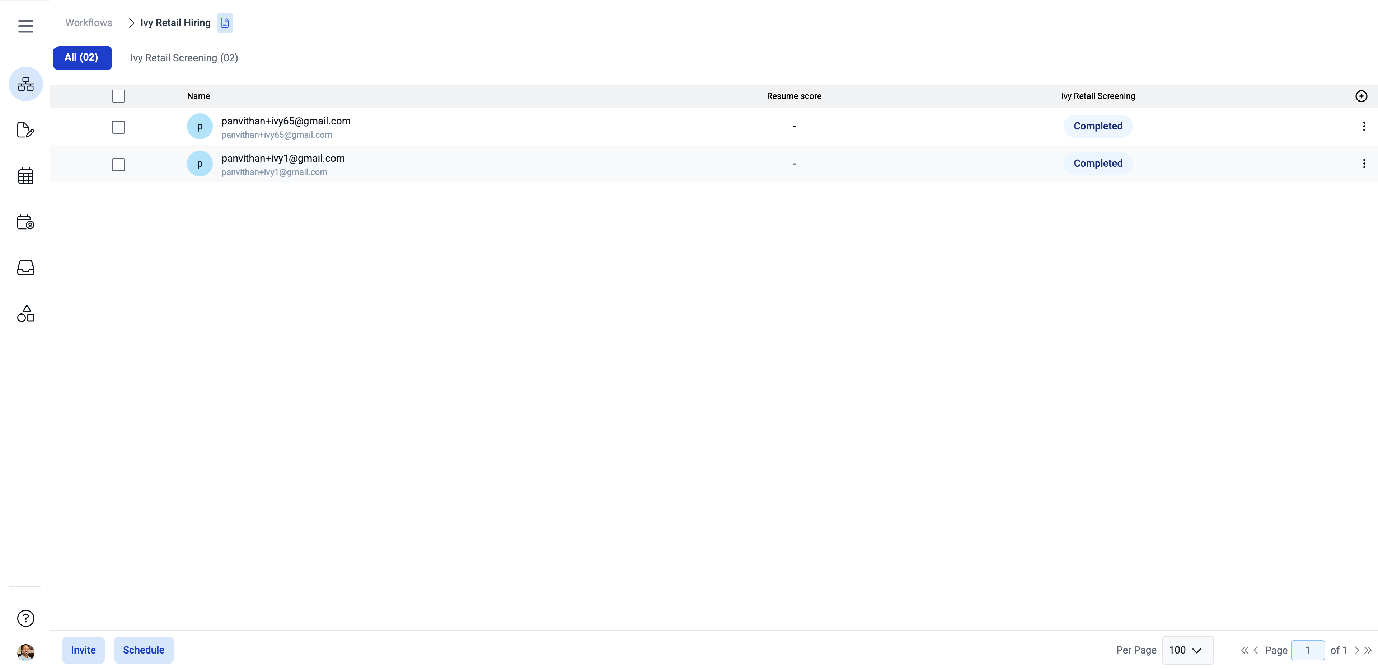Click Completed status for panvithan+ivy1
This screenshot has width=1378, height=670.
pyautogui.click(x=1098, y=164)
